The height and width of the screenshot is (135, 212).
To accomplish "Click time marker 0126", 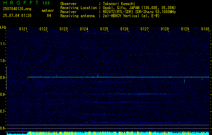I will click(124, 29).
